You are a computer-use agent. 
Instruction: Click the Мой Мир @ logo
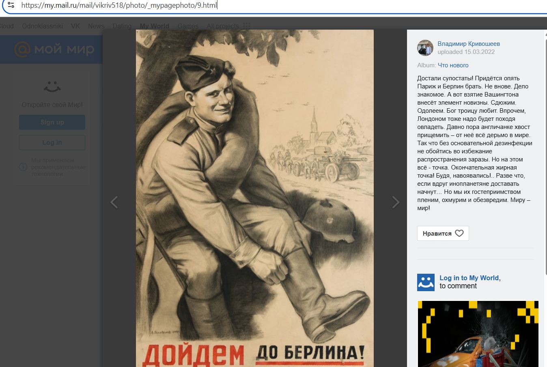54,49
